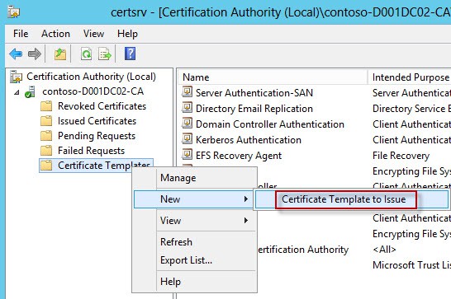Select the Kerberos Authentication row name
Image resolution: width=451 pixels, height=299 pixels.
click(249, 140)
